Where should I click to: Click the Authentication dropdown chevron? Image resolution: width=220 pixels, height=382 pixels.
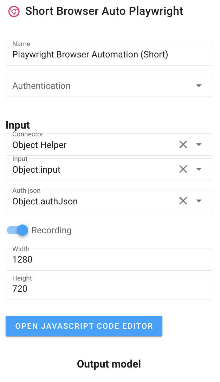[x=199, y=86]
